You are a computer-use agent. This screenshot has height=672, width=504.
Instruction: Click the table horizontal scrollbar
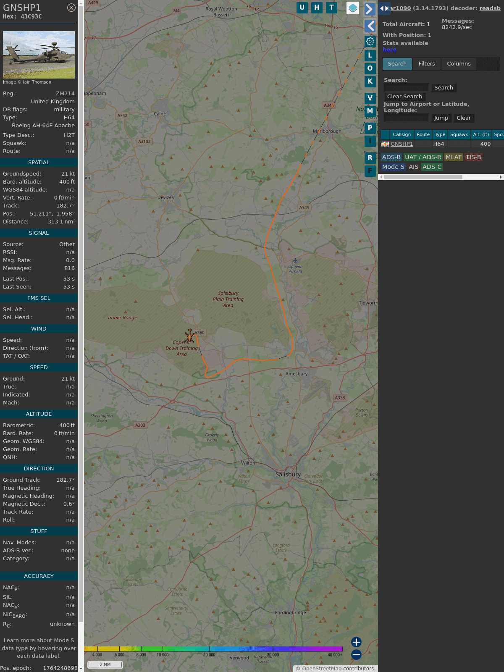click(x=423, y=177)
